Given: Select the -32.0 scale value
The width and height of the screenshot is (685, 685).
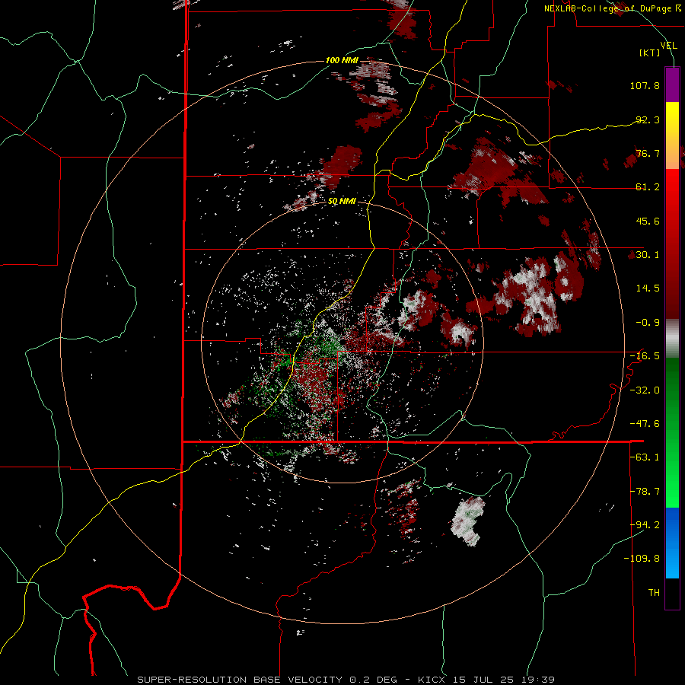Looking at the screenshot, I should point(645,390).
